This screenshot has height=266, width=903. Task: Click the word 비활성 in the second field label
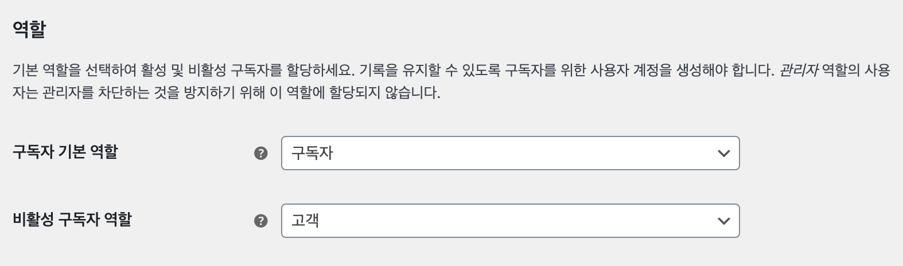33,219
